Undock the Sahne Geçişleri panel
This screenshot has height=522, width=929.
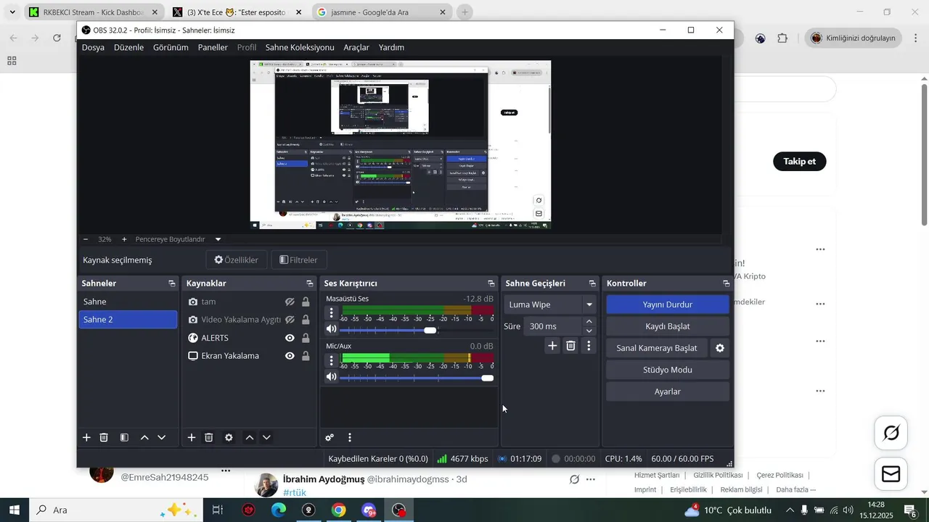tap(592, 283)
